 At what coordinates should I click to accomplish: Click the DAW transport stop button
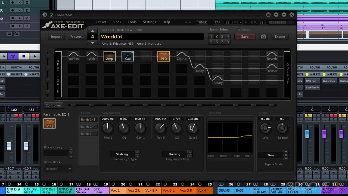[x=23, y=56]
